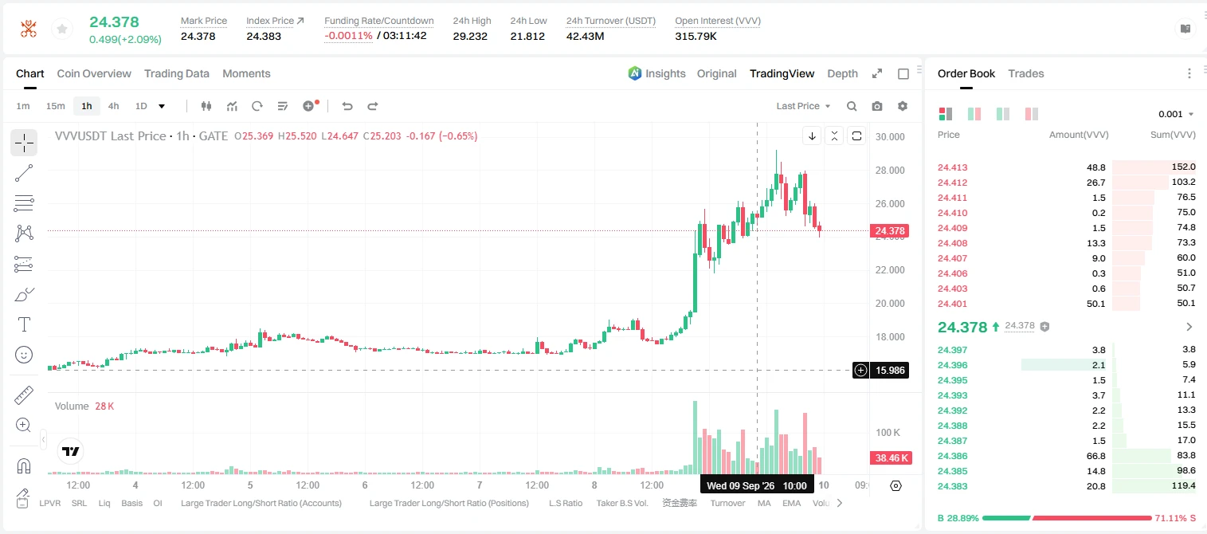
Task: Switch to the Original chart view
Action: [717, 73]
